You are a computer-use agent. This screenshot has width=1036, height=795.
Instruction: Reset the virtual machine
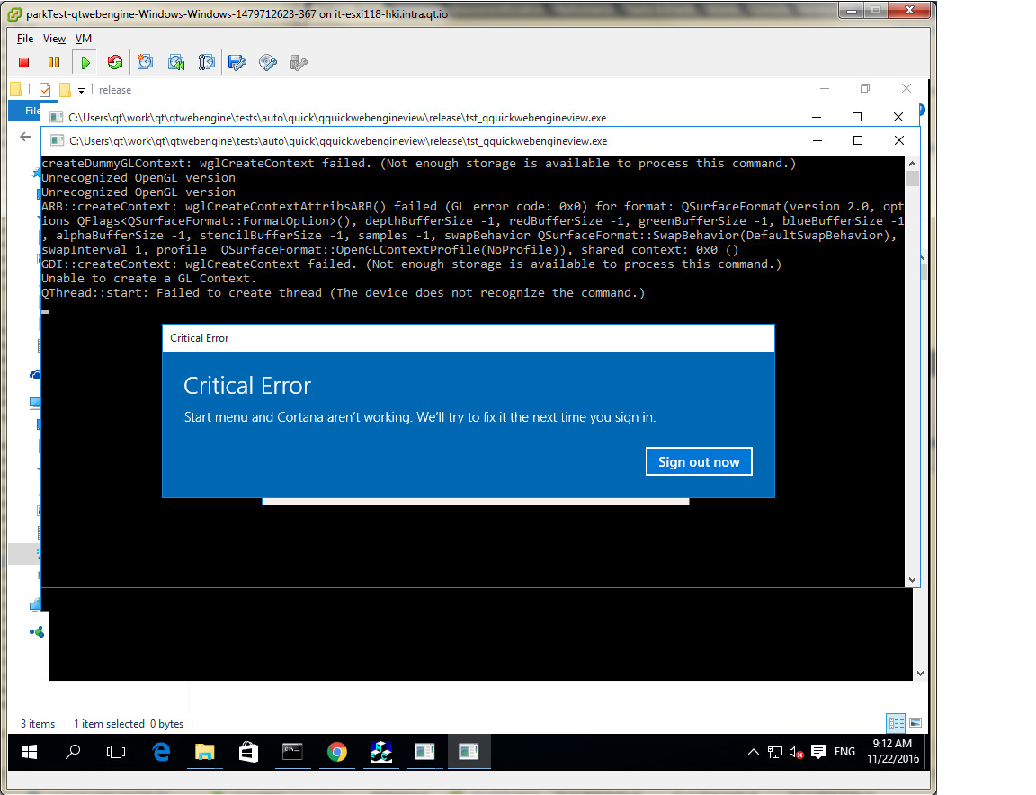(x=114, y=62)
